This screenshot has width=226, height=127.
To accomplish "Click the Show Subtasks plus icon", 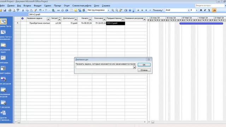I will [x=146, y=10].
